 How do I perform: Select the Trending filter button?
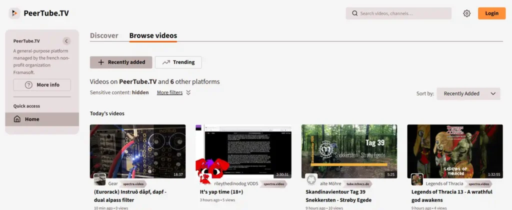[178, 62]
